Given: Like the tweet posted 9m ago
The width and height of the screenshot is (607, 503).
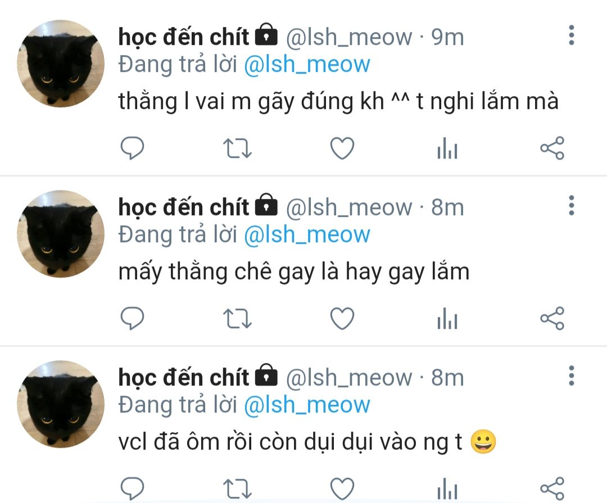Looking at the screenshot, I should pos(342,148).
